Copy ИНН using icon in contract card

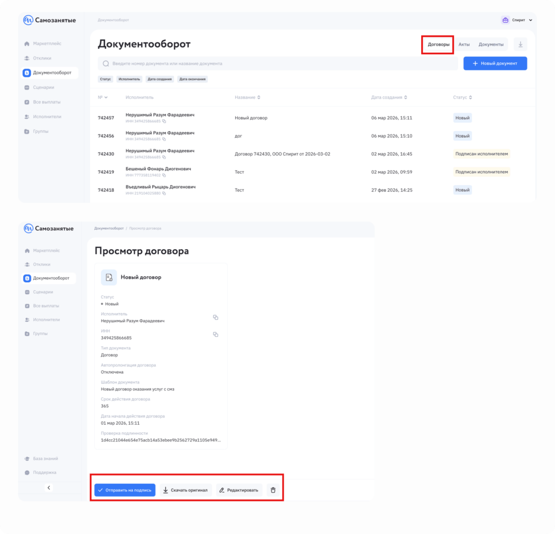[215, 335]
